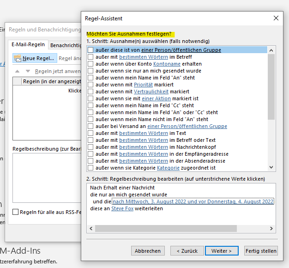Check 'außer mit bestimmten Wörtern im Nachrichtenkopf'

pos(90,147)
